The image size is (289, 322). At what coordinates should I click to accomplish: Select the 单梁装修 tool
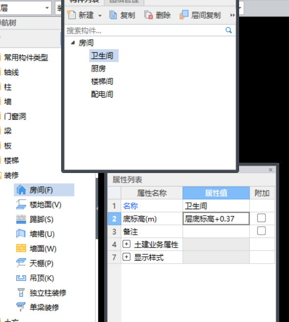coord(38,307)
